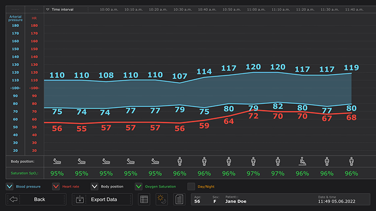The width and height of the screenshot is (376, 211).
Task: Select the Arterial pressure column header
Action: pos(15,19)
